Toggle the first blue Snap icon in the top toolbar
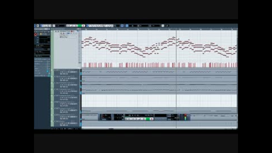Image resolution: width=272 pixels, height=153 pixels. pos(122,26)
